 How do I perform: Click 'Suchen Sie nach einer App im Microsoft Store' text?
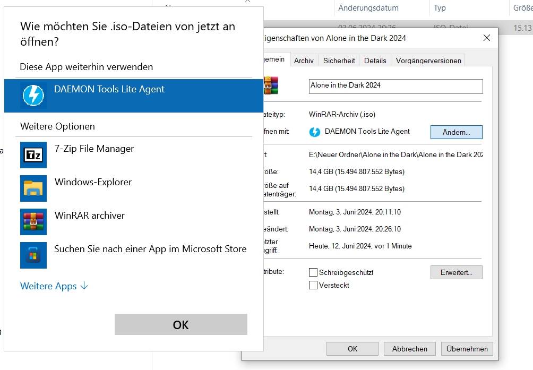[150, 249]
